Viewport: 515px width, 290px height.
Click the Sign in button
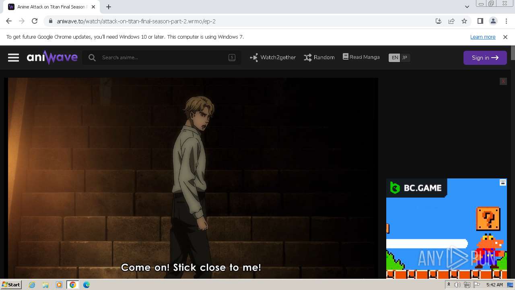(x=485, y=58)
